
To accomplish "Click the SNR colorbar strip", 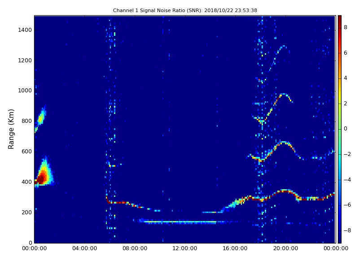I will tap(340, 129).
